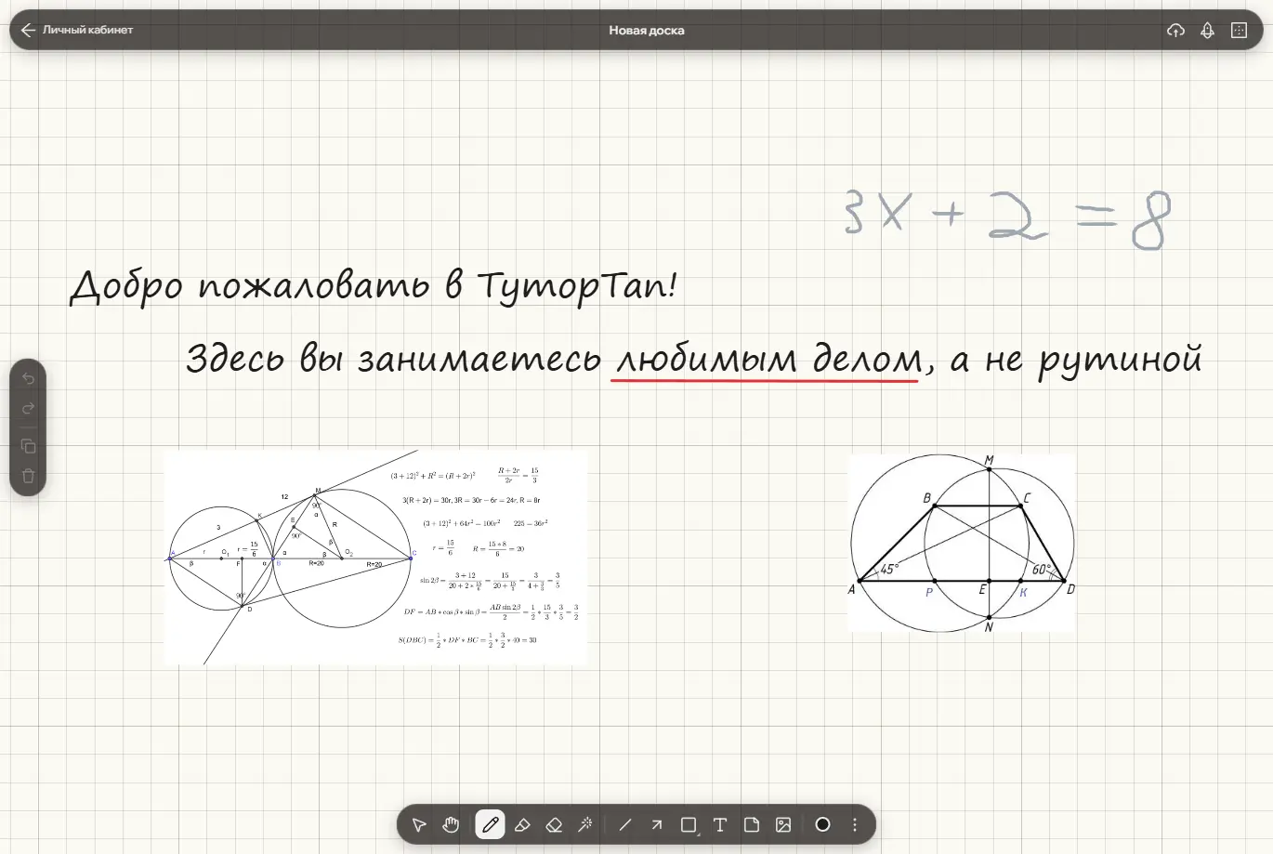The image size is (1273, 854).
Task: Undo the last action
Action: point(28,378)
